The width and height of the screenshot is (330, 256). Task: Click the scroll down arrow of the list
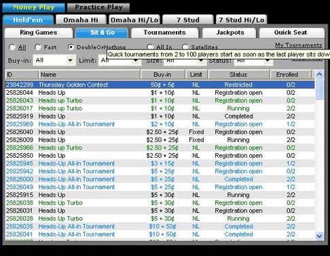pyautogui.click(x=319, y=236)
